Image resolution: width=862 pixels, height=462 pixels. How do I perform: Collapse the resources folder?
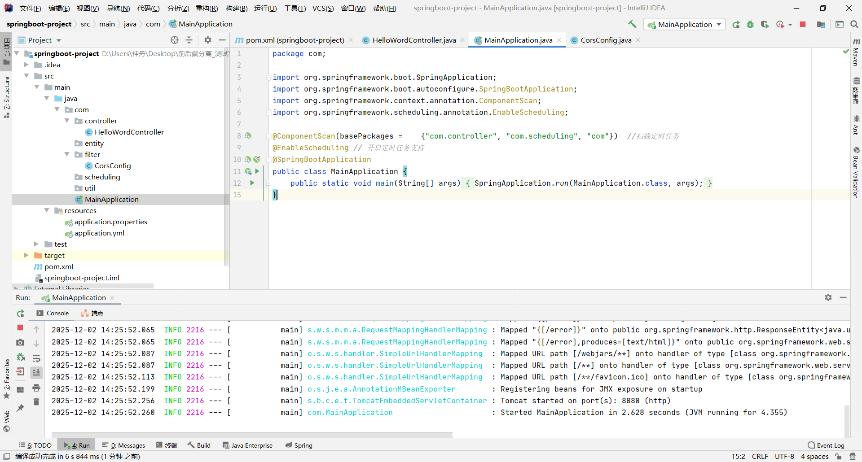point(47,210)
